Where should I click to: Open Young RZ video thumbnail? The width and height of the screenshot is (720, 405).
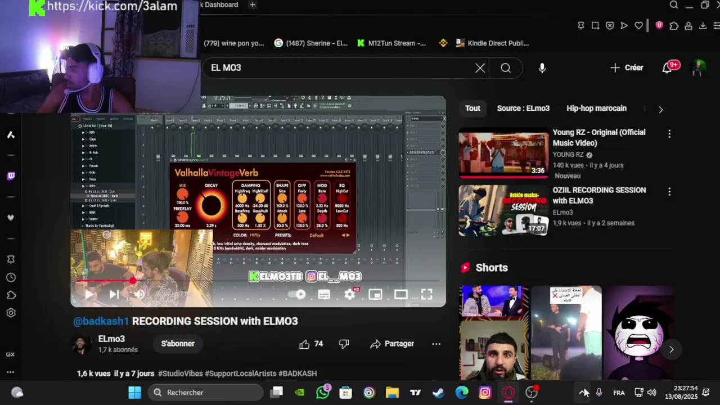[x=503, y=153]
